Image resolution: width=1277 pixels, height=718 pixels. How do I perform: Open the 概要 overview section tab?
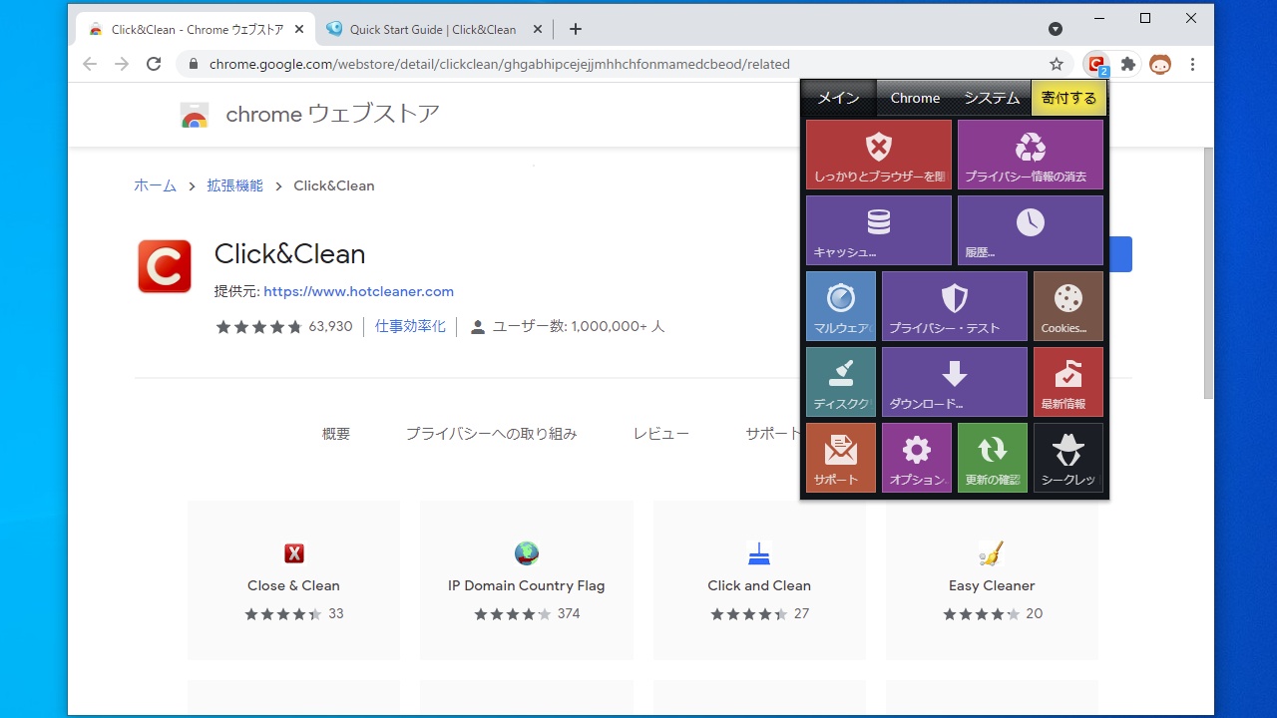pos(336,434)
